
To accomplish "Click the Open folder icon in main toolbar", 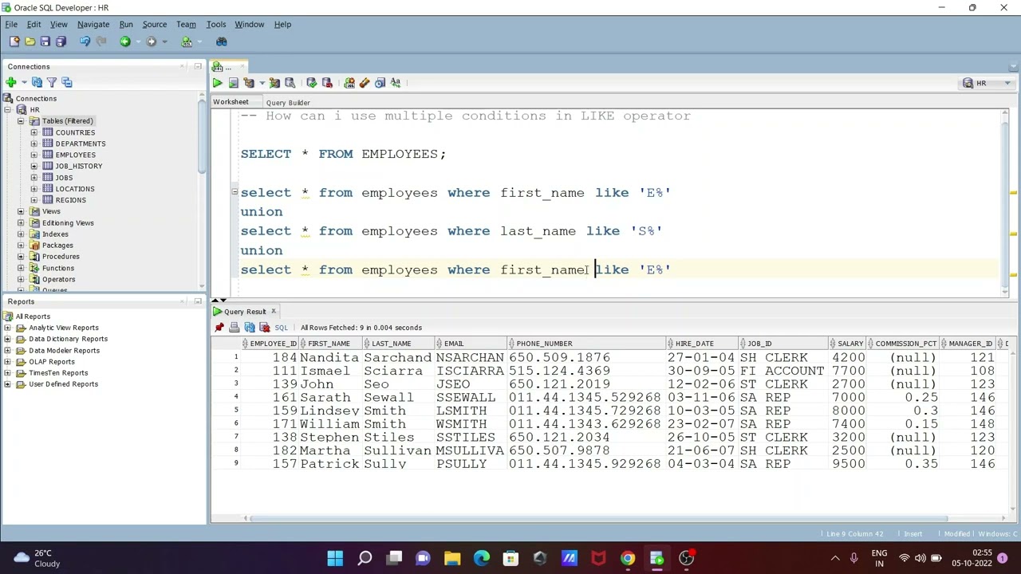I will 30,41.
